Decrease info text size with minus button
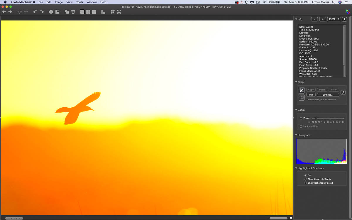The image size is (352, 220). pyautogui.click(x=314, y=19)
